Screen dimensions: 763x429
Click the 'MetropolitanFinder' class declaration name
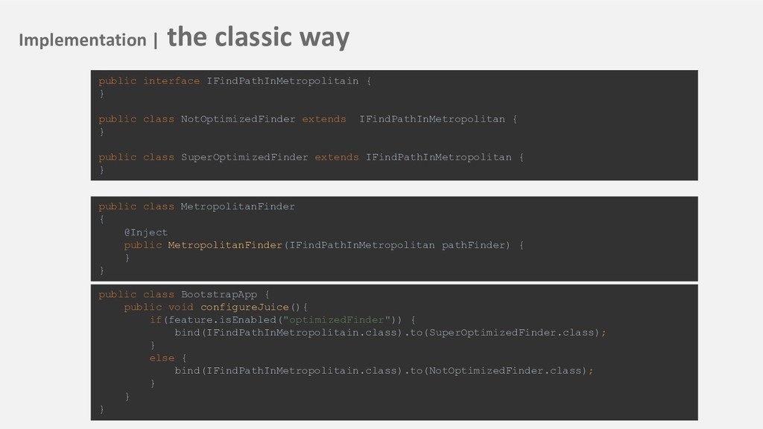(238, 206)
